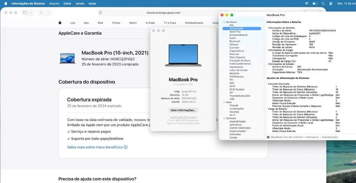Open the Safari sidebar dropdown chevron
The width and height of the screenshot is (356, 183).
31,13
